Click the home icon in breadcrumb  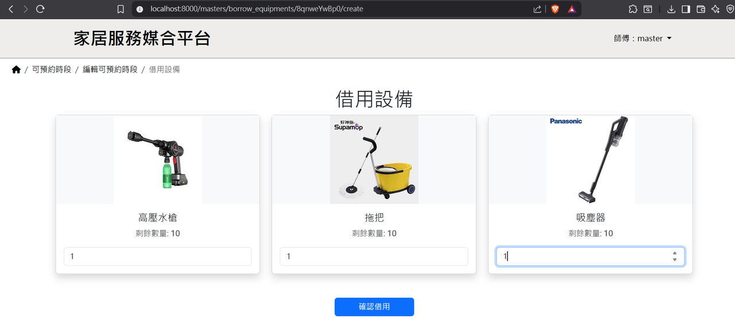16,70
